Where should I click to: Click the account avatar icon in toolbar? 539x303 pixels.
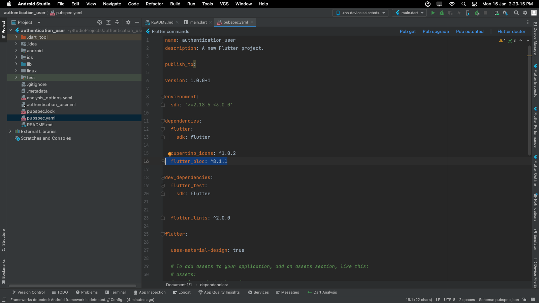pyautogui.click(x=534, y=13)
